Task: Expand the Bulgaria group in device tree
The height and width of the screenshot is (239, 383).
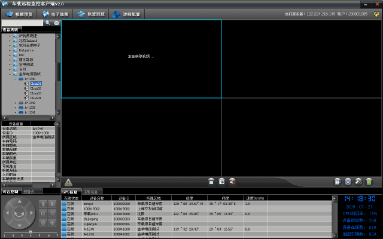Action: (10, 50)
